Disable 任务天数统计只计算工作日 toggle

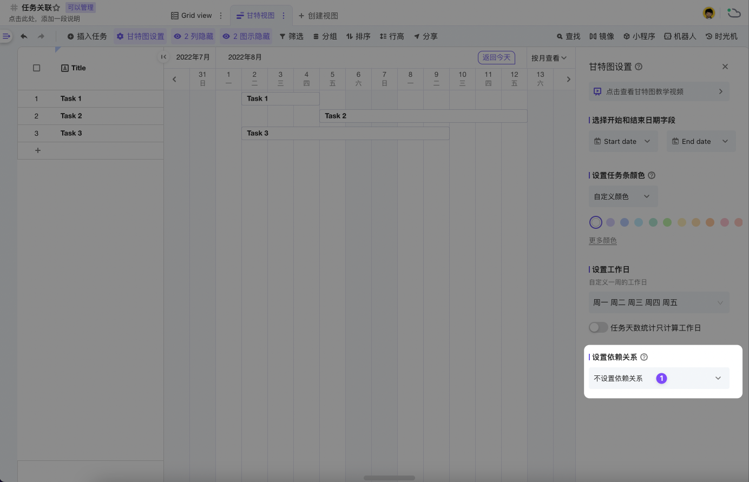click(x=598, y=327)
